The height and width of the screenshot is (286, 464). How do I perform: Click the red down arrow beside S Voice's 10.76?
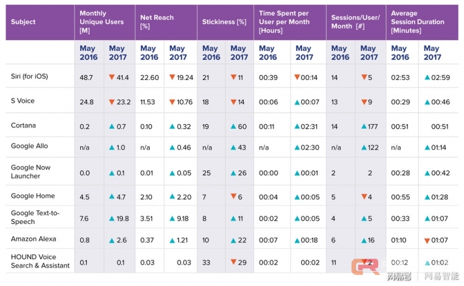[x=172, y=102]
